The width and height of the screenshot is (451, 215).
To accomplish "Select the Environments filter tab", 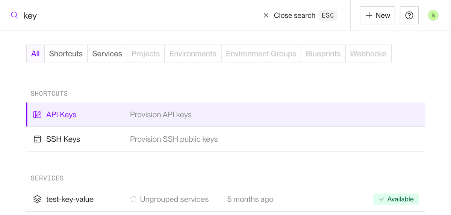I will point(193,54).
